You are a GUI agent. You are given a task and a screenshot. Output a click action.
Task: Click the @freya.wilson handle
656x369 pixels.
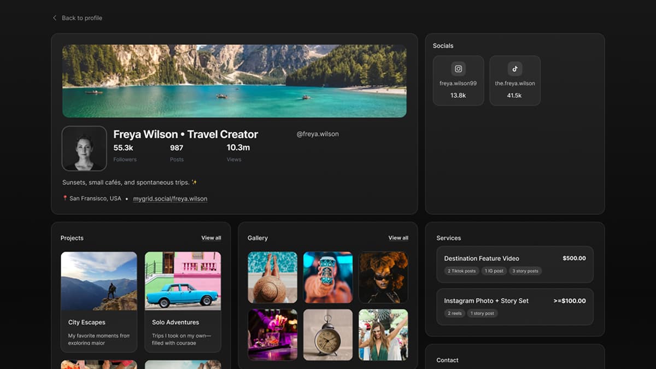[318, 133]
